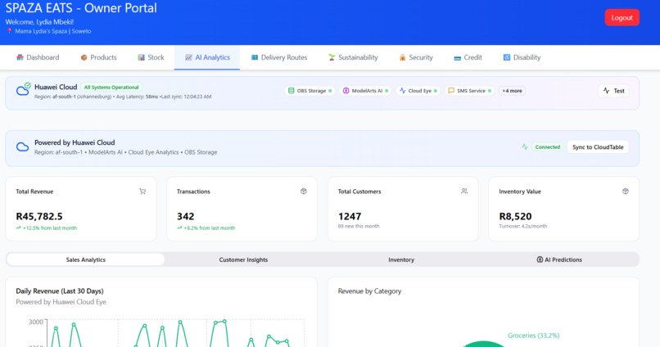Click the Sustainability plant icon
Image resolution: width=660 pixels, height=347 pixels.
(332, 57)
